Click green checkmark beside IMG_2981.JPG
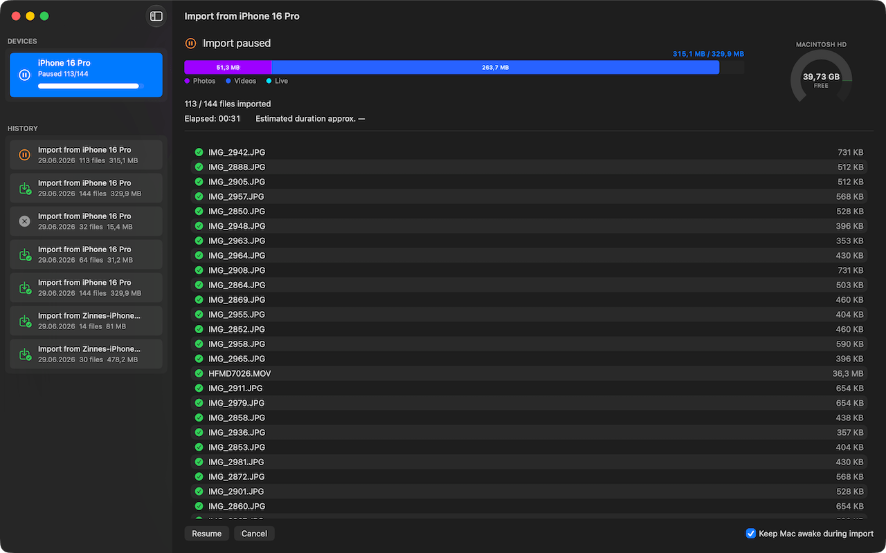The height and width of the screenshot is (553, 886). [x=199, y=462]
